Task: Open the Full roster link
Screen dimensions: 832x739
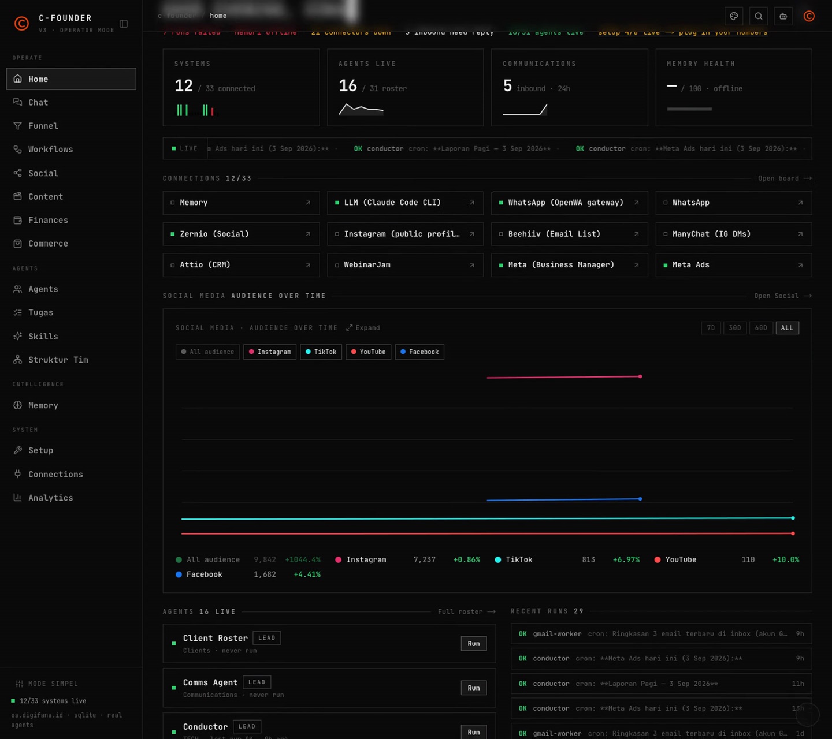Action: (466, 611)
